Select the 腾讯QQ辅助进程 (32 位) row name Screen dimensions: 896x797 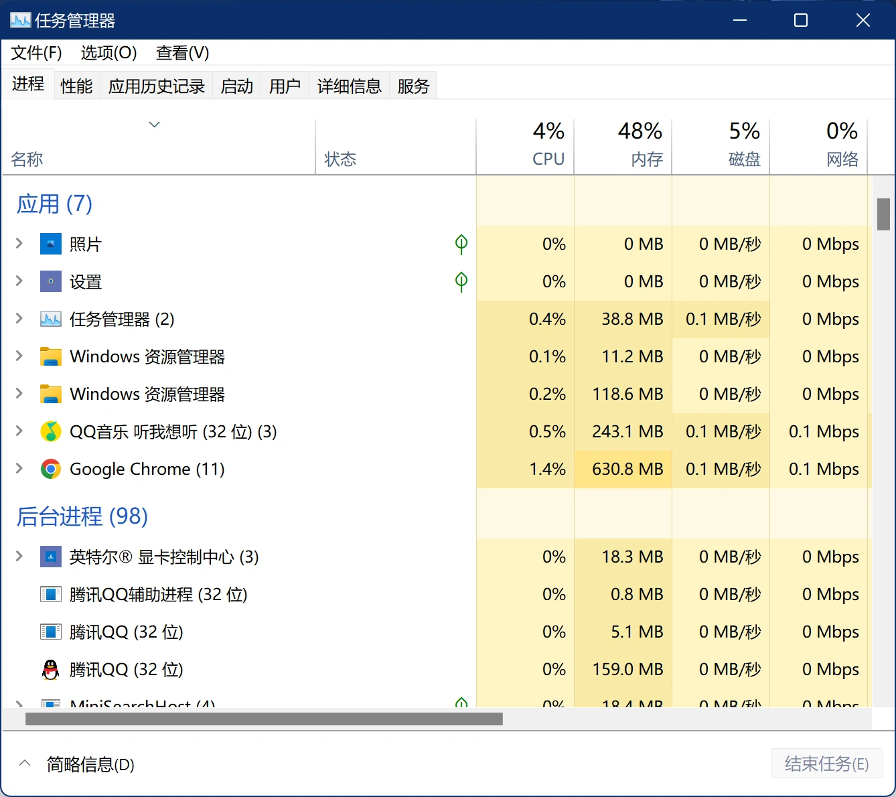tap(159, 594)
